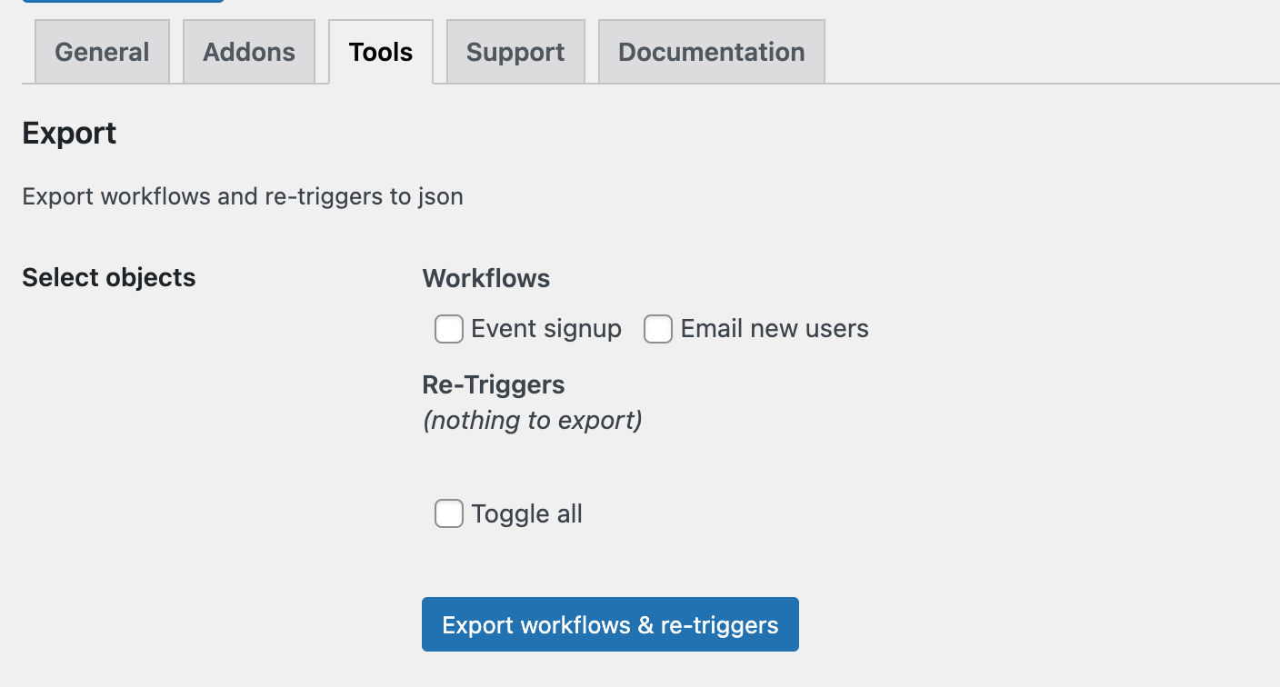
Task: Click the Workflows heading
Action: click(x=485, y=278)
